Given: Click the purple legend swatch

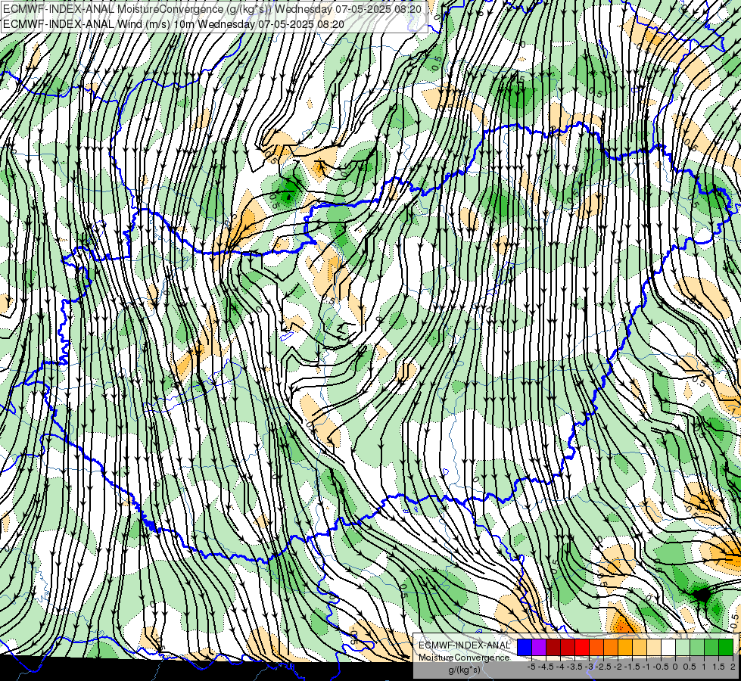Looking at the screenshot, I should (539, 648).
